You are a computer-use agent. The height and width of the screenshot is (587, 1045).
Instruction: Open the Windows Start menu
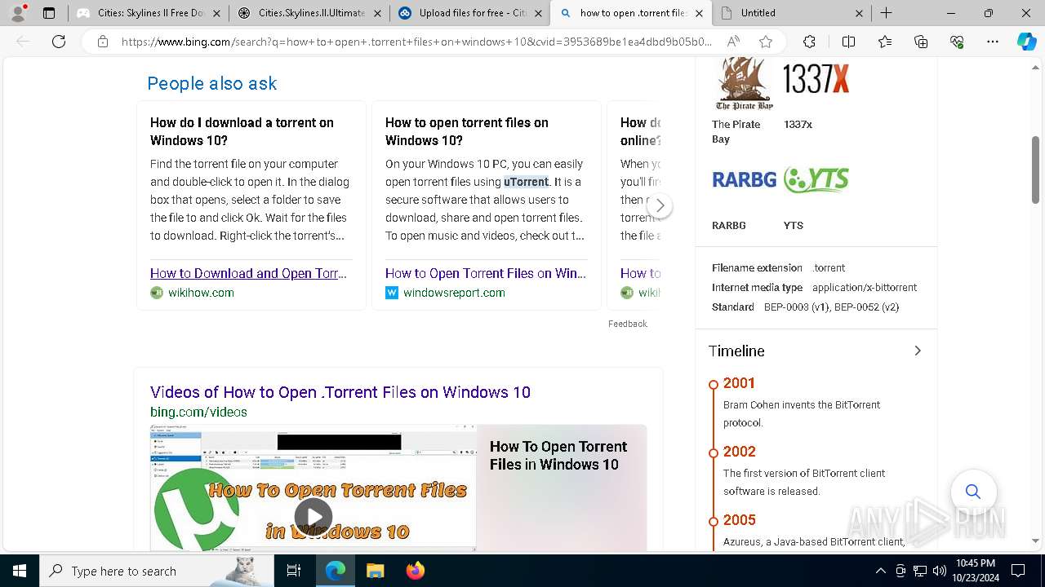[x=20, y=571]
